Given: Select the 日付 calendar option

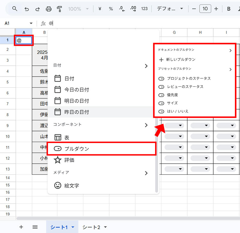Looking at the screenshot, I should tap(100, 79).
